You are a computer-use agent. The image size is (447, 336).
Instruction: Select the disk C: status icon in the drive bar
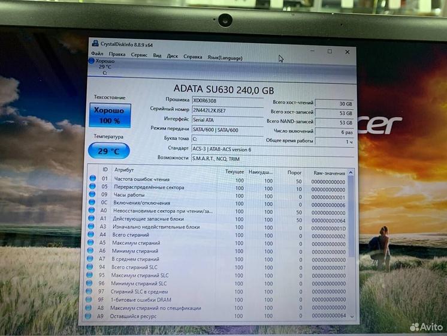coord(92,61)
